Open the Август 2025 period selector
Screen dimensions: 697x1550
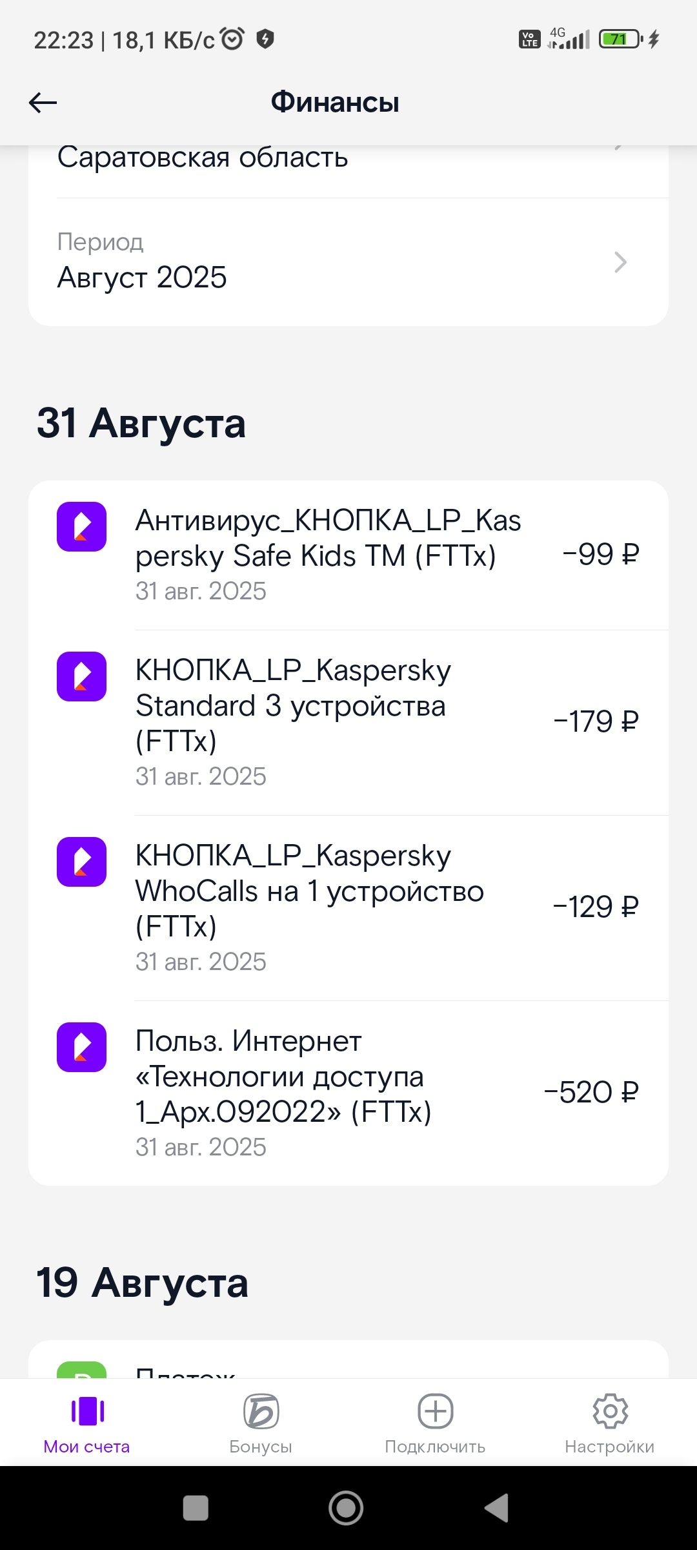[x=142, y=277]
